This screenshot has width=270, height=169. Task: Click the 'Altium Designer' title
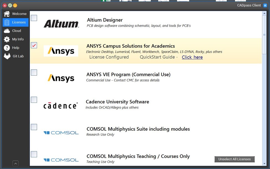click(105, 20)
